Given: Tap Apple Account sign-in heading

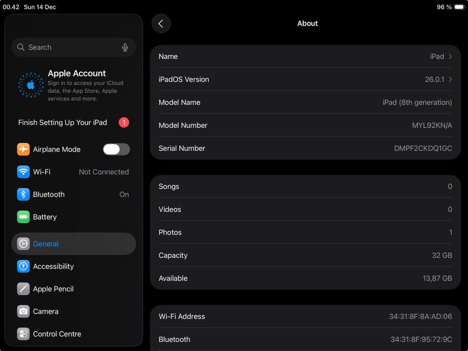Looking at the screenshot, I should tap(77, 74).
